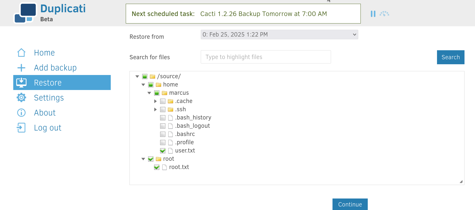Click the Restore monitor icon in sidebar
Image resolution: width=475 pixels, height=210 pixels.
click(x=21, y=82)
